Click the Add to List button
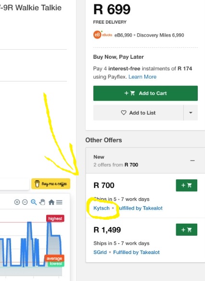The image size is (205, 281). coord(138,112)
